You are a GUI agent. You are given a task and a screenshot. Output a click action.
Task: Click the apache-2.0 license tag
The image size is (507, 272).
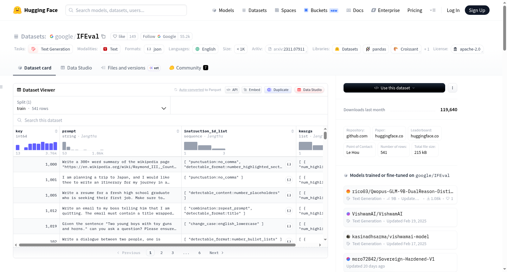[x=467, y=49]
